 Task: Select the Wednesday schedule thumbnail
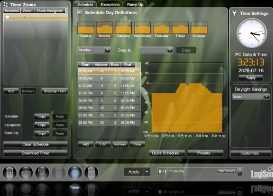click(142, 30)
